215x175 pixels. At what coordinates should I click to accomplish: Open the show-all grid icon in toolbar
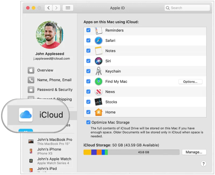(x=68, y=8)
